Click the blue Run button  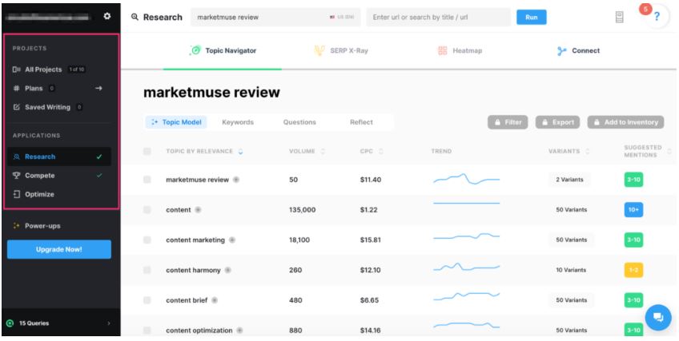click(x=532, y=18)
